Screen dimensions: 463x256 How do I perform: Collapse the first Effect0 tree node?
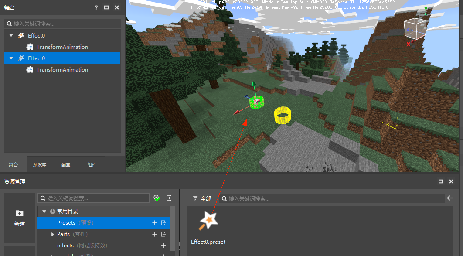click(x=11, y=35)
